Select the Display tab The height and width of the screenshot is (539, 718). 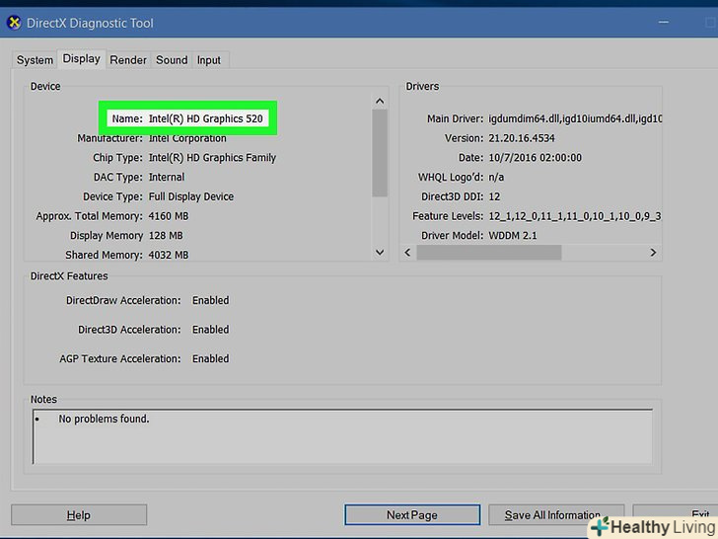point(82,58)
